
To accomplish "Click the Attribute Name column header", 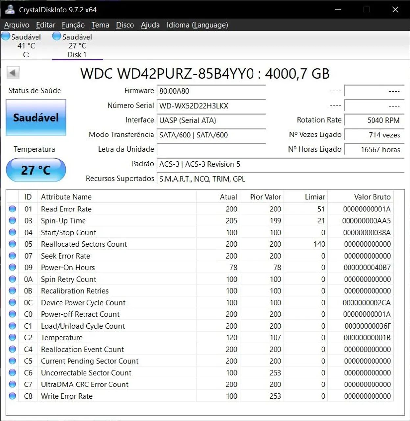I will (117, 197).
